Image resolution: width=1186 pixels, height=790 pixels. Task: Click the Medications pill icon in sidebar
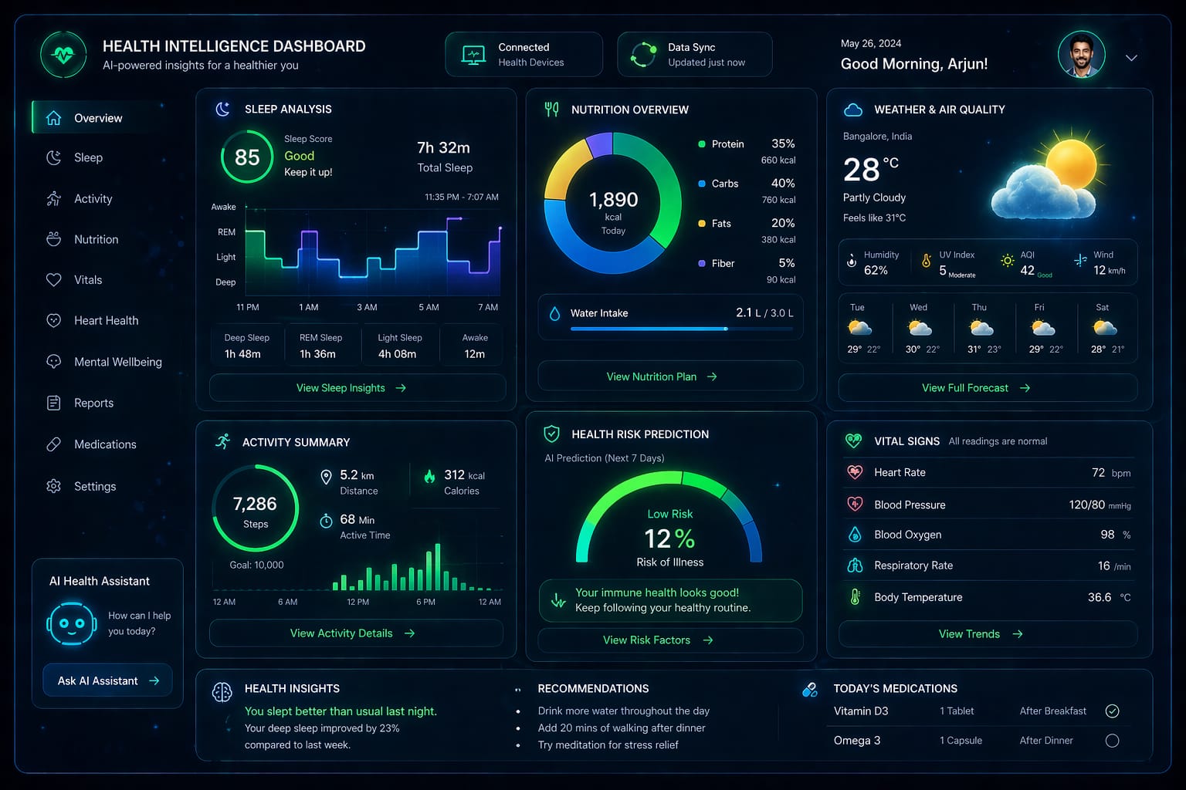coord(53,444)
